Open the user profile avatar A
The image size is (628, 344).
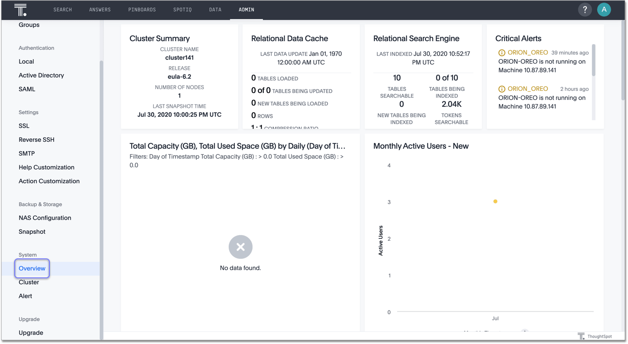tap(604, 10)
